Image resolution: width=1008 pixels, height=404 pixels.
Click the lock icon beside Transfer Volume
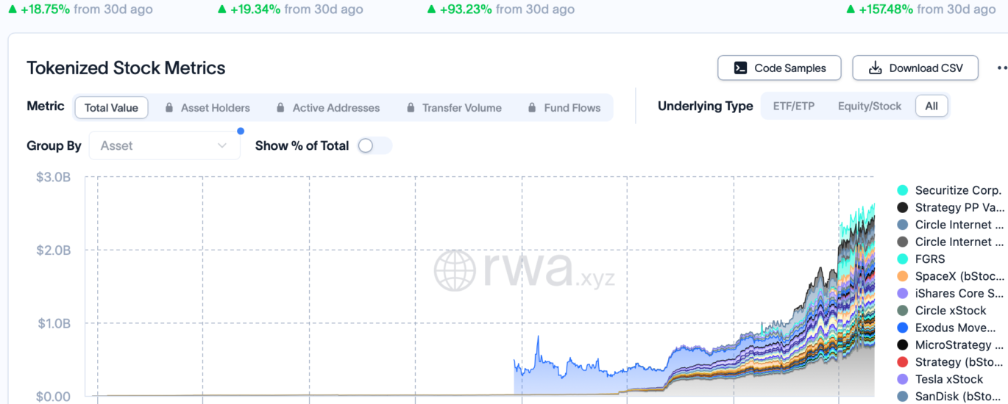click(x=411, y=108)
